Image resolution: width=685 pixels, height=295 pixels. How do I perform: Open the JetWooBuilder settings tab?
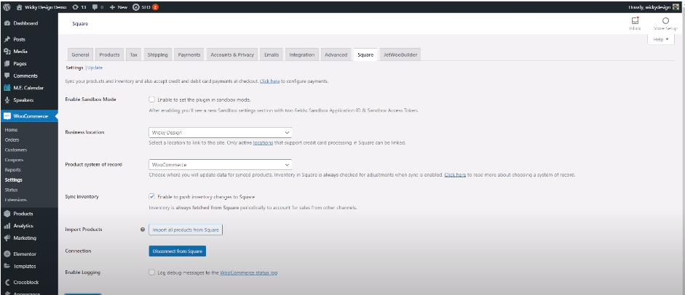400,54
